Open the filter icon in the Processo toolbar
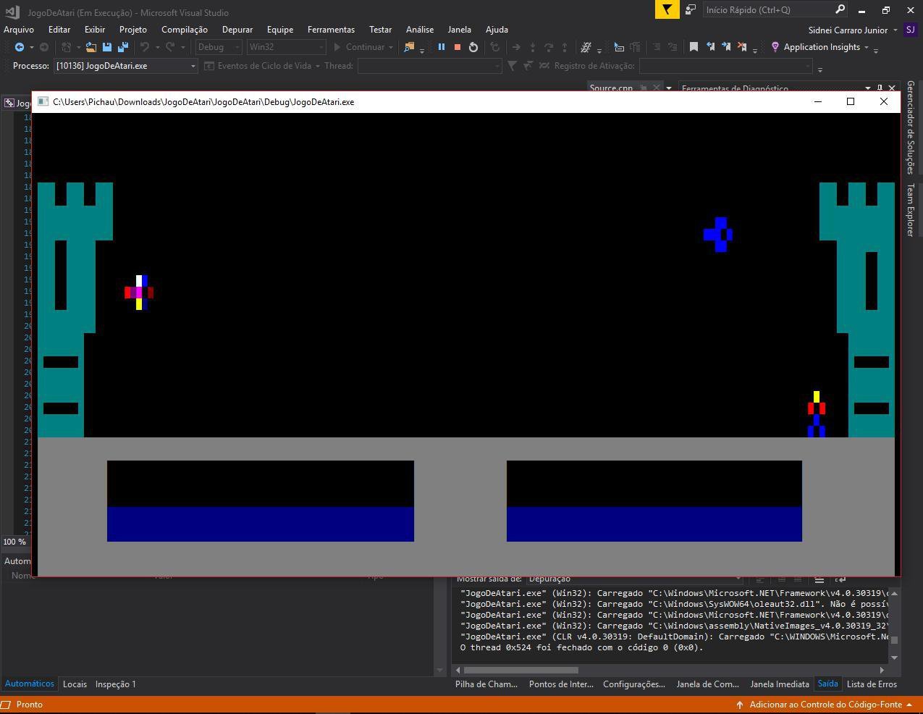The image size is (923, 714). [x=512, y=65]
